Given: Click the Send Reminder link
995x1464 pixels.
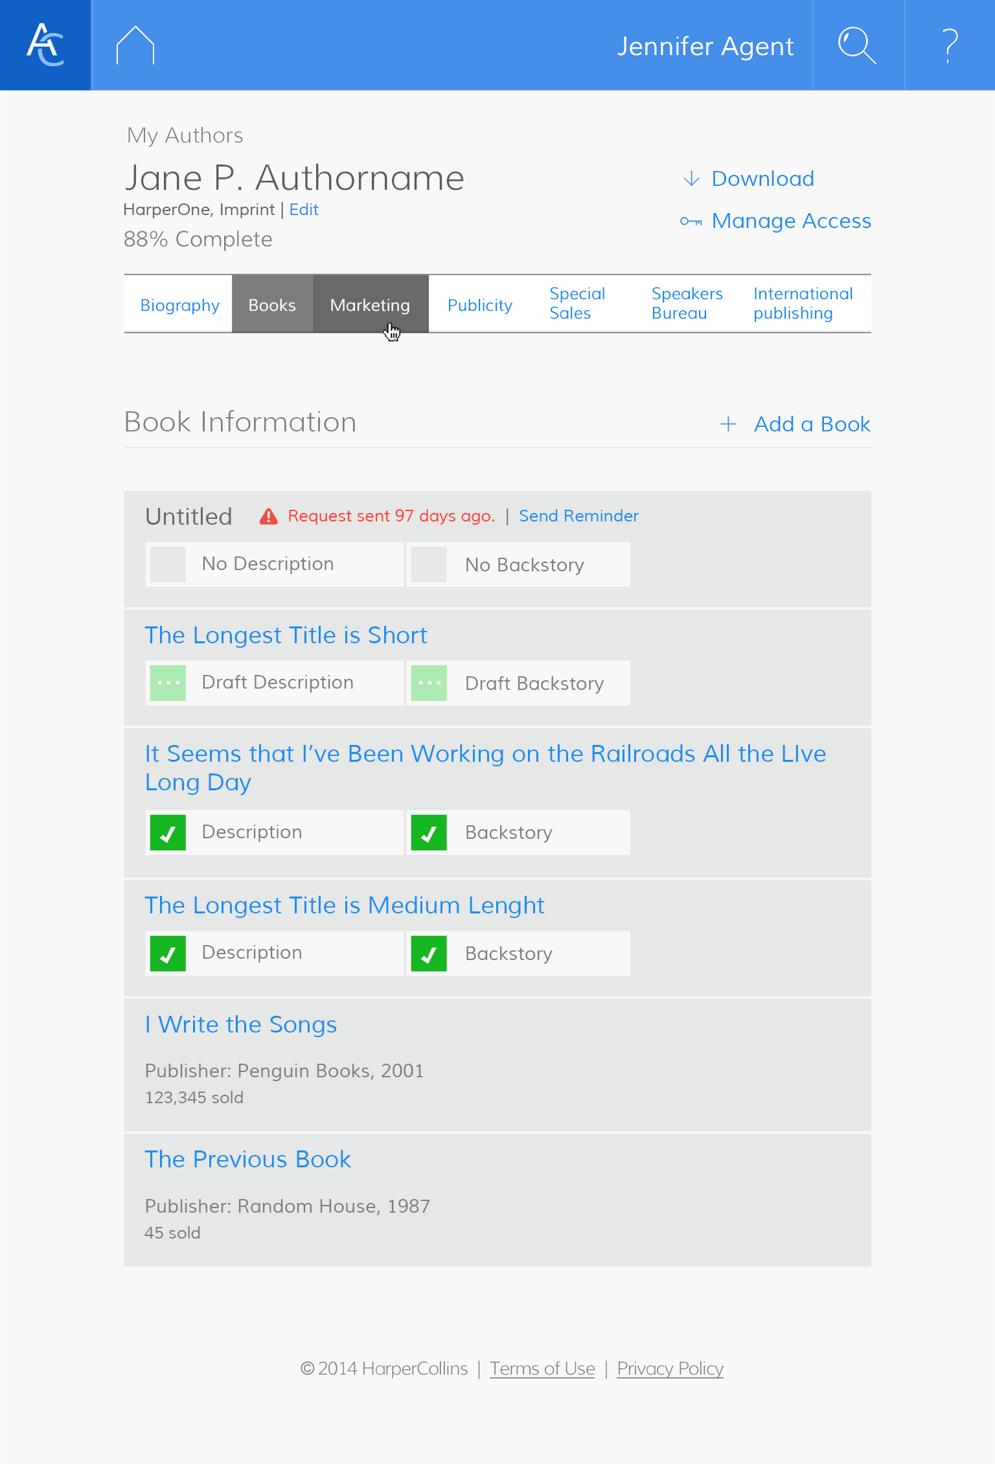Looking at the screenshot, I should 578,516.
